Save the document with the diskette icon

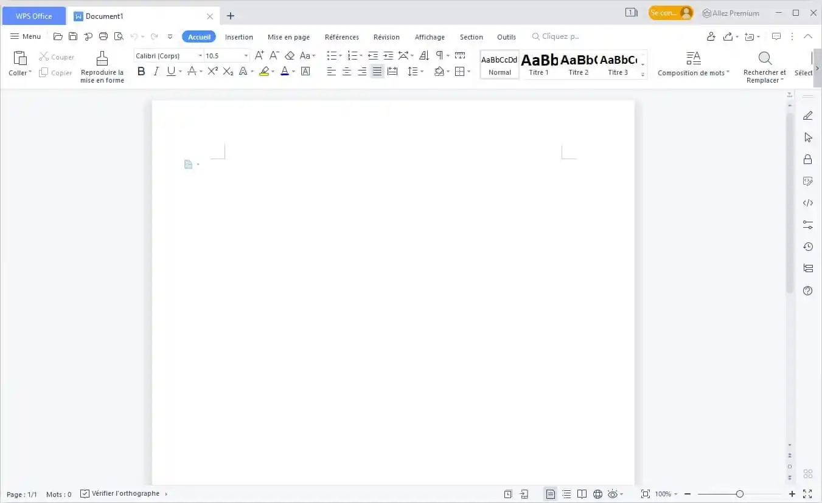(73, 36)
